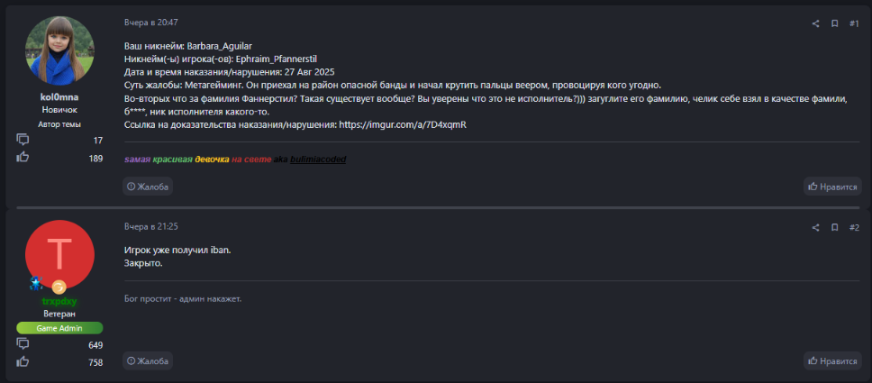Bookmark the reply from trxpdxy
This screenshot has width=872, height=383.
[x=835, y=228]
